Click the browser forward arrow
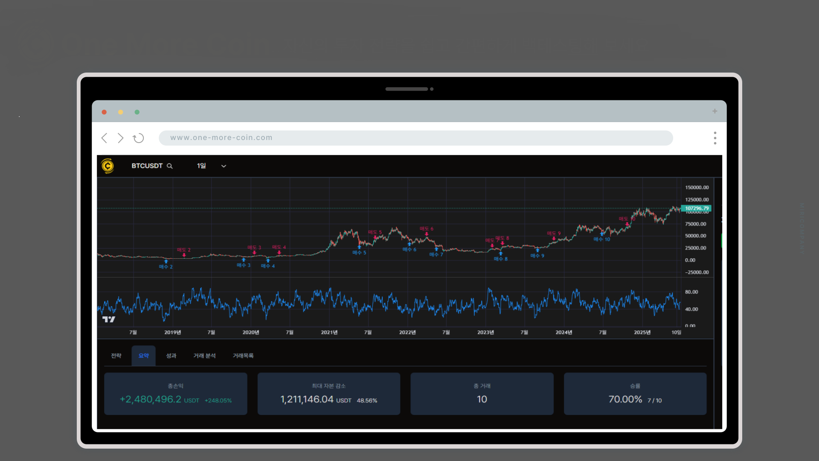Image resolution: width=819 pixels, height=461 pixels. 121,138
